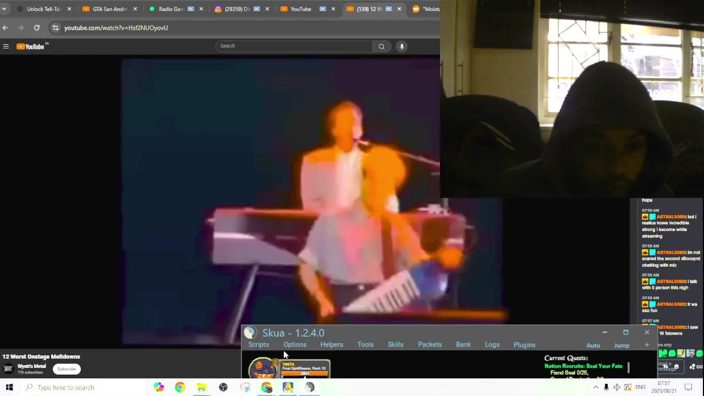Open the taskbar clock showing 07:57
704x396 pixels.
(664, 387)
